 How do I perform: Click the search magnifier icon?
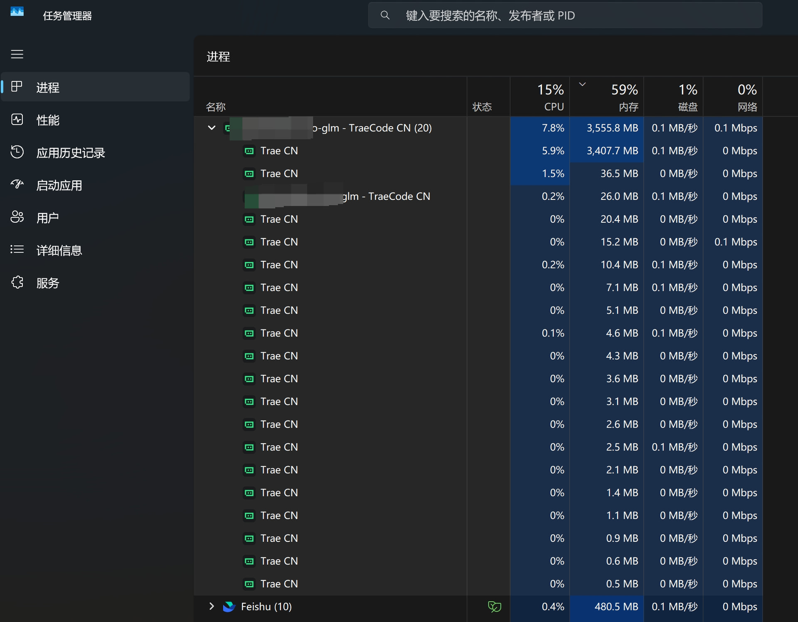(x=385, y=15)
